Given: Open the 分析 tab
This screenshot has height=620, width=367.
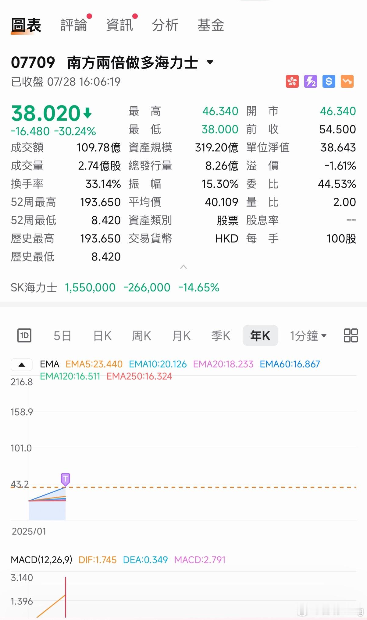Looking at the screenshot, I should (x=165, y=25).
